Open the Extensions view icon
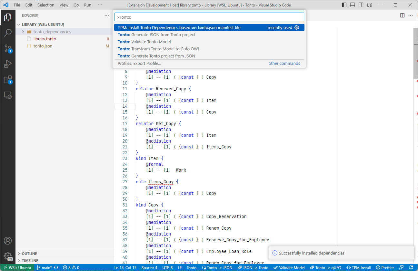The image size is (418, 271). click(8, 80)
